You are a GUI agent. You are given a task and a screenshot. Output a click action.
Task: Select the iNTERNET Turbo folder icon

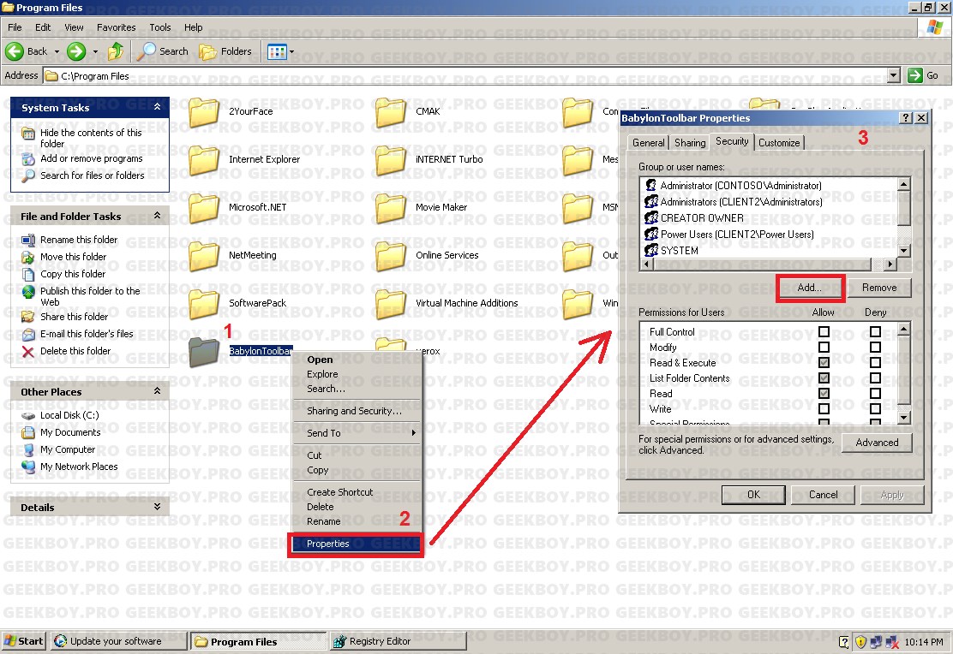click(391, 160)
